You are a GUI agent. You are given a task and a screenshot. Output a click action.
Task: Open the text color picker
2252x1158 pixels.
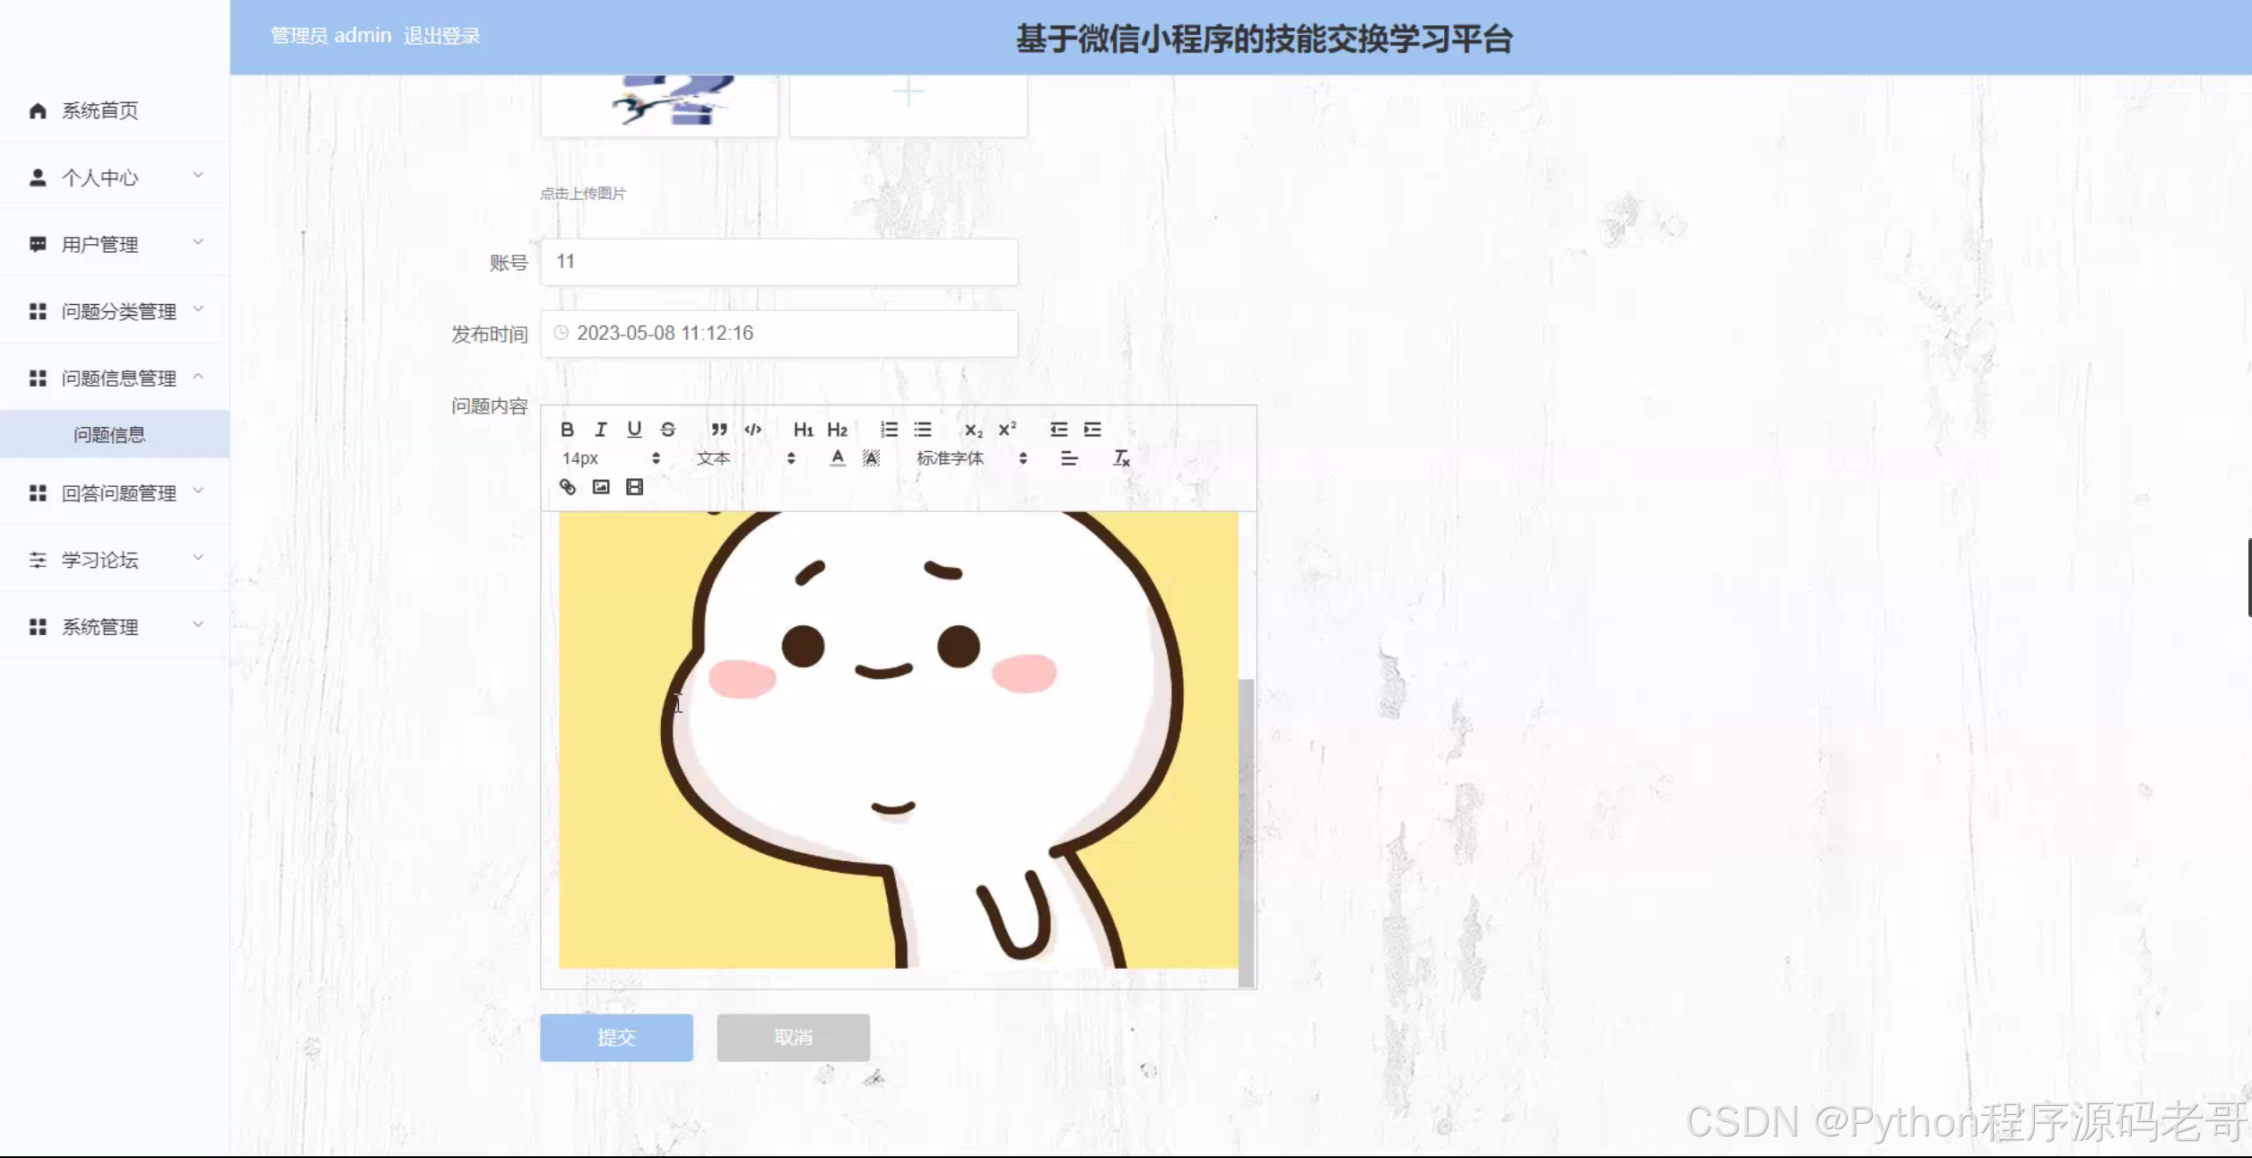coord(837,458)
